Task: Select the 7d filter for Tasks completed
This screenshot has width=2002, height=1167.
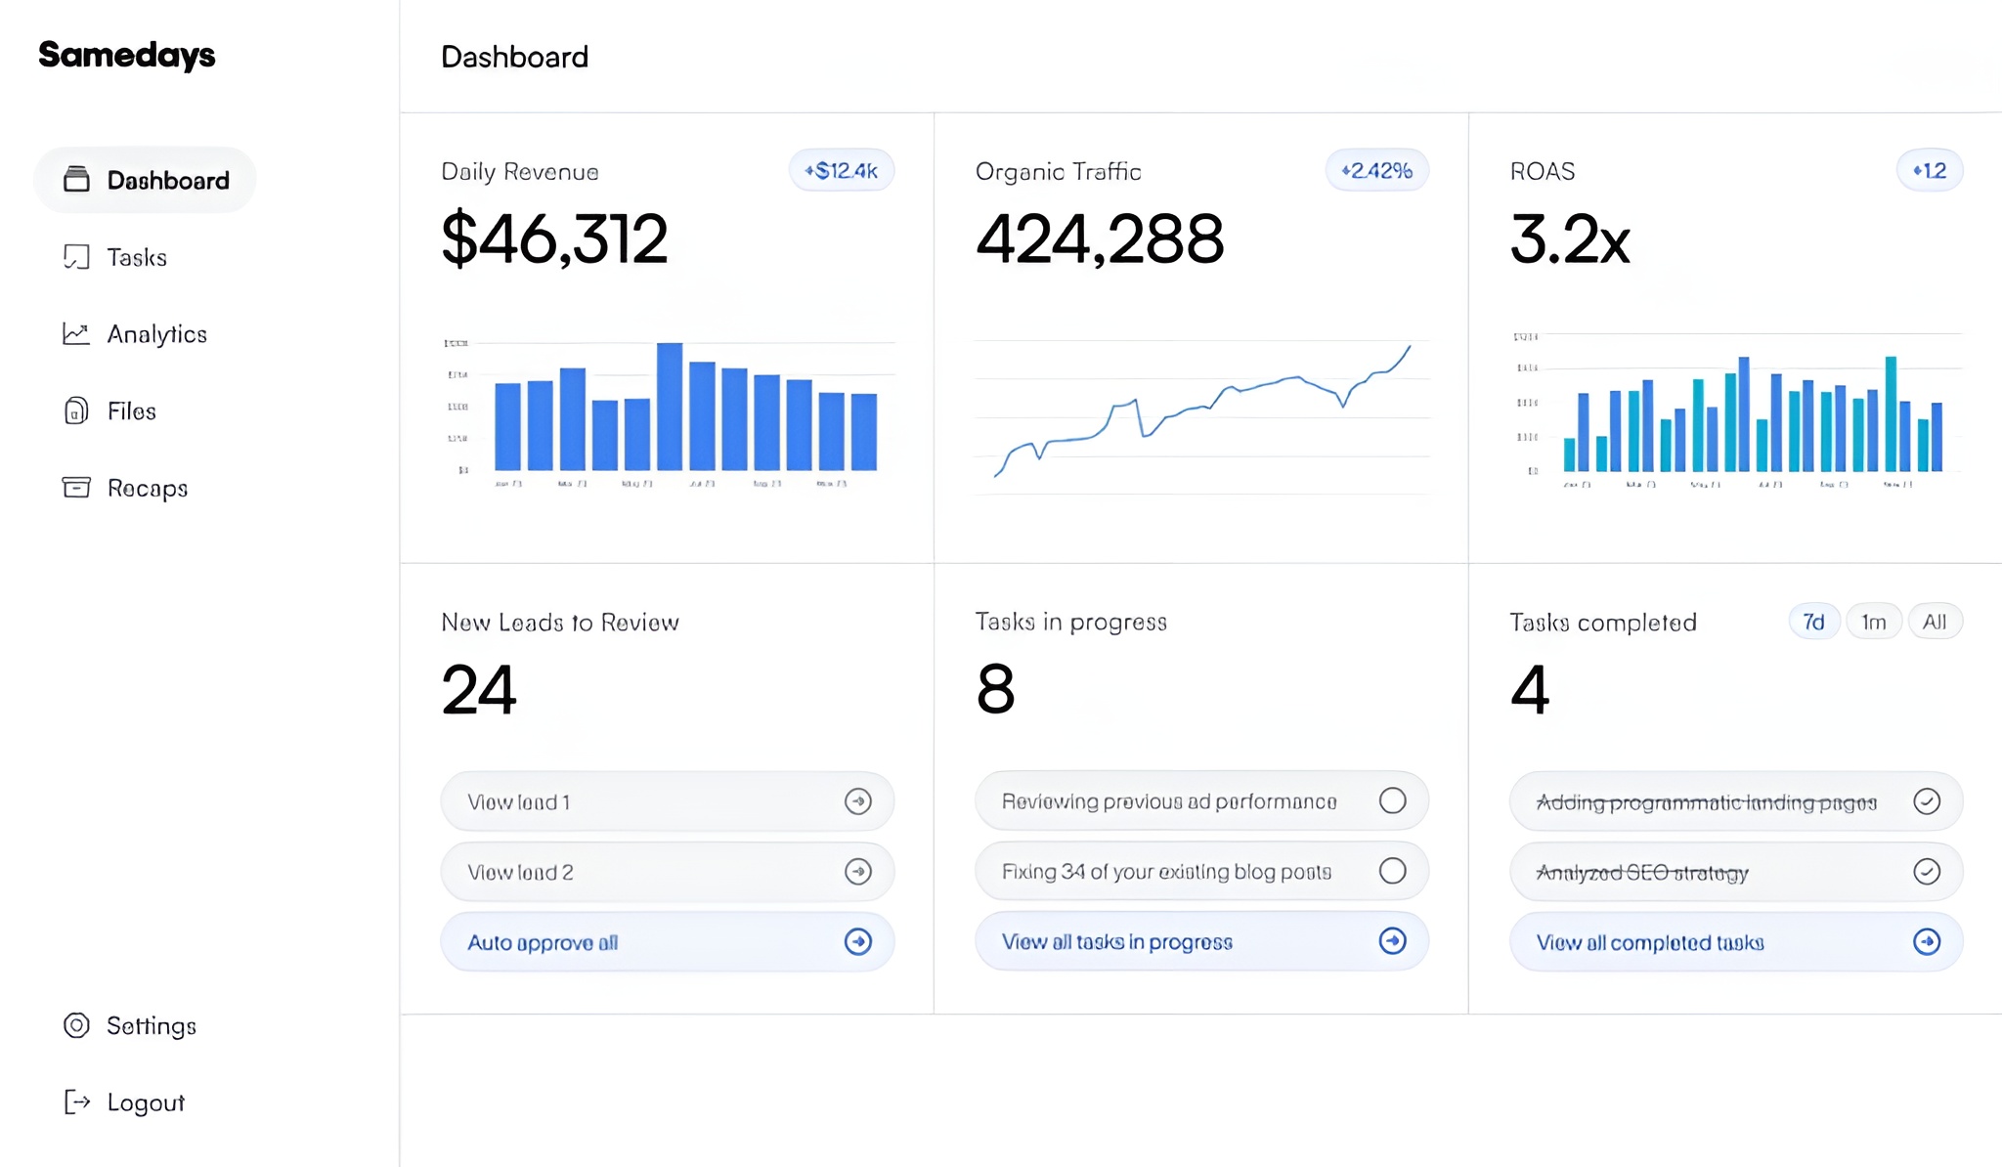Action: tap(1813, 622)
